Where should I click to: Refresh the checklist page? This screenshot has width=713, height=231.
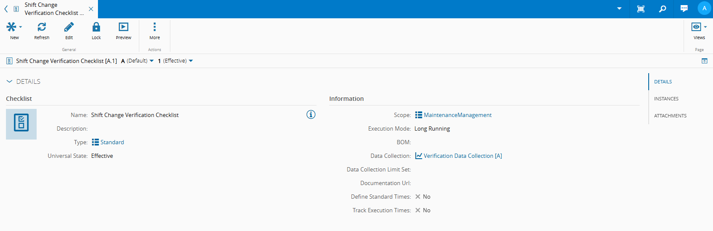click(42, 27)
